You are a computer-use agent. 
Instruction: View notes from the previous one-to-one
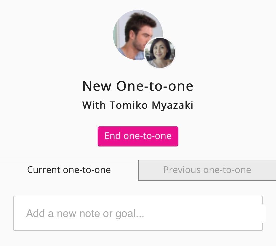(207, 170)
